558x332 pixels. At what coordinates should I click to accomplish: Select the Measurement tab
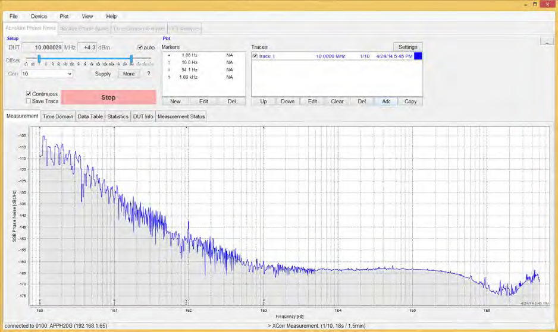[x=22, y=116]
